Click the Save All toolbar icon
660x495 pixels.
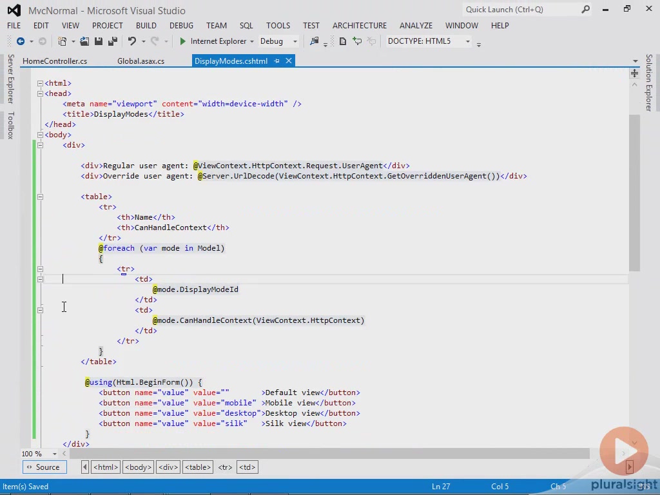click(x=112, y=41)
